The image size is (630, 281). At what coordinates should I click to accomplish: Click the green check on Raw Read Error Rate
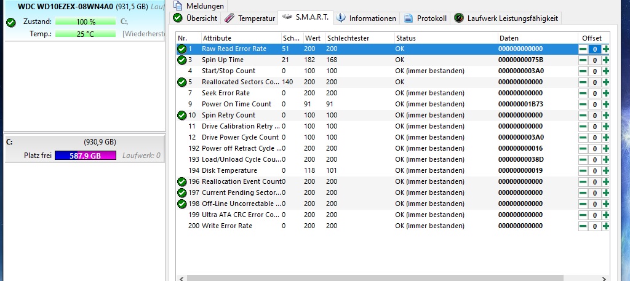(181, 49)
